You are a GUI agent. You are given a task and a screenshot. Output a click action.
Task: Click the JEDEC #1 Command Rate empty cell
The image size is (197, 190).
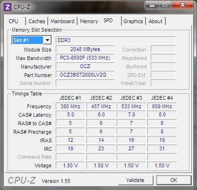[70, 157]
